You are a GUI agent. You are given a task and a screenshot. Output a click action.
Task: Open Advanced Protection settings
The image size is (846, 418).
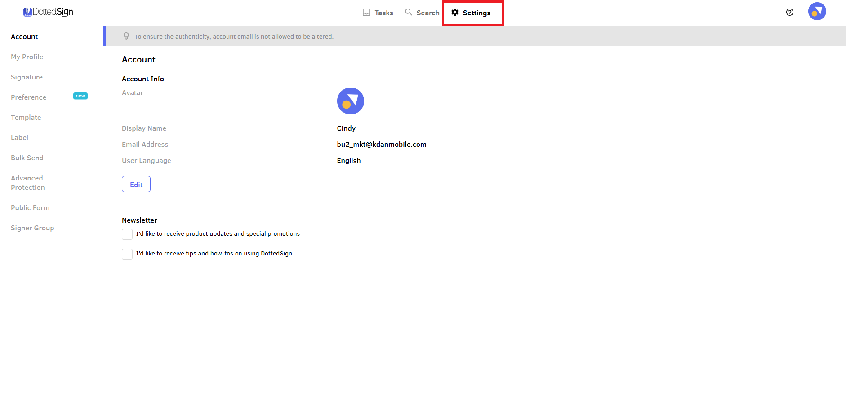[27, 183]
